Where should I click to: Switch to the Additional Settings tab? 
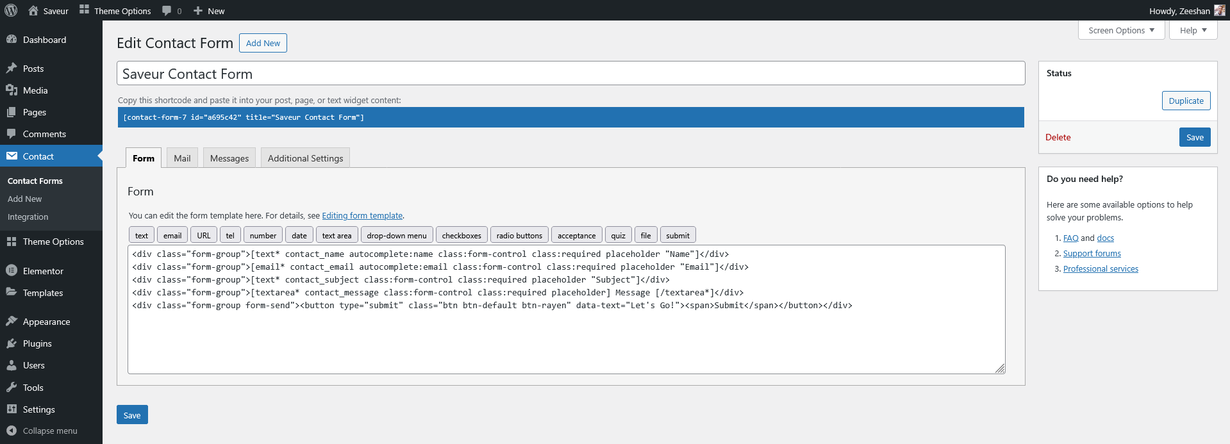coord(305,158)
